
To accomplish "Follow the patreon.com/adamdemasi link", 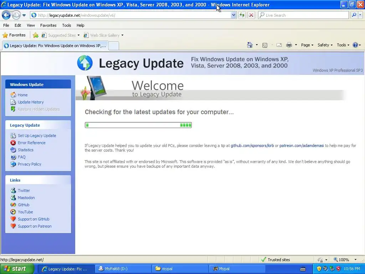I will tap(302, 146).
